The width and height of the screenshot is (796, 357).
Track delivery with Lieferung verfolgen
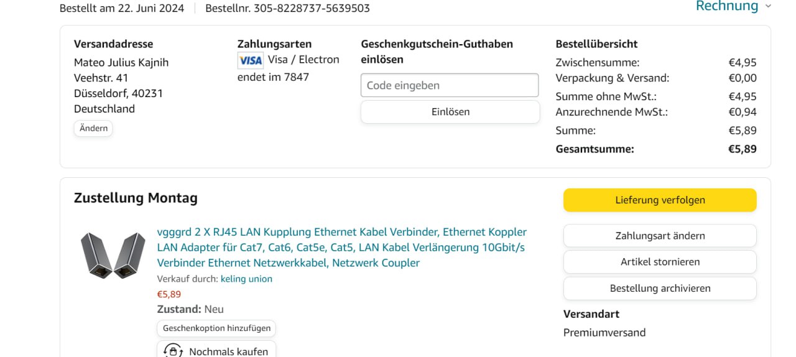tap(659, 200)
